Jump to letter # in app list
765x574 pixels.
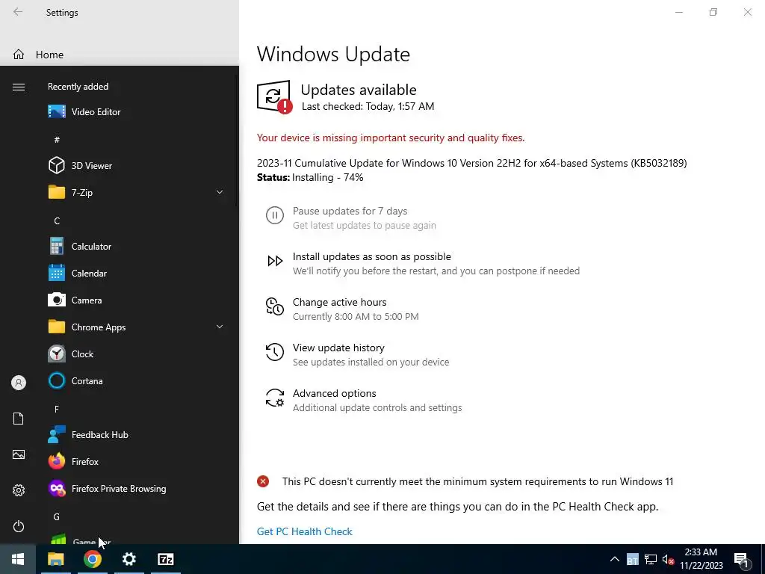tap(57, 140)
